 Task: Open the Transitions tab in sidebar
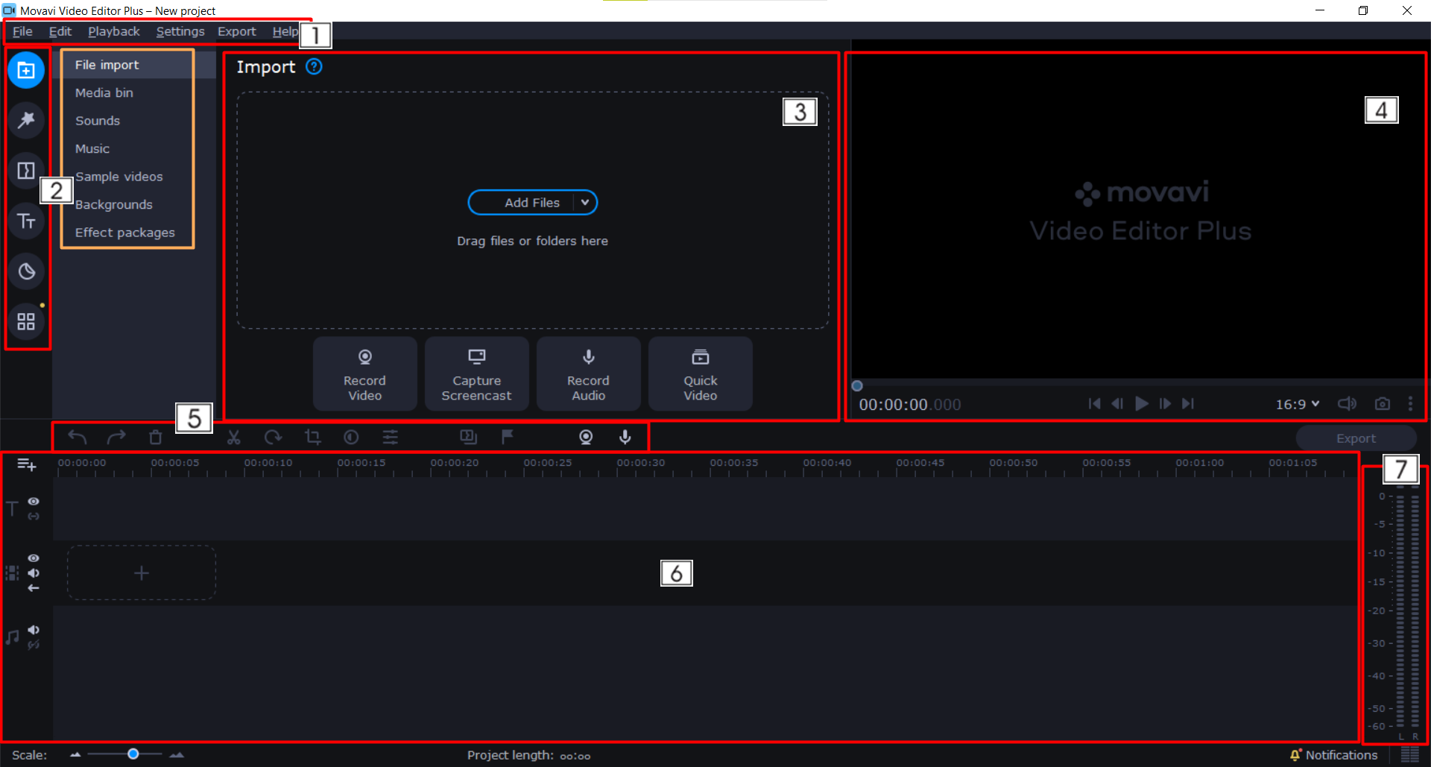[26, 171]
